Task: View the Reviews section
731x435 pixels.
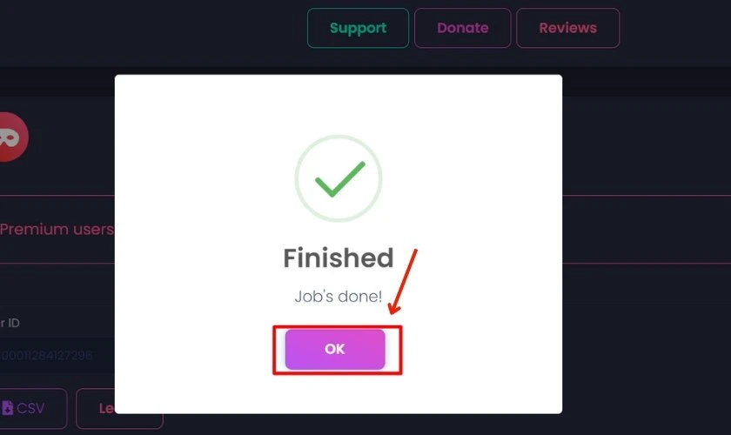Action: [x=567, y=28]
